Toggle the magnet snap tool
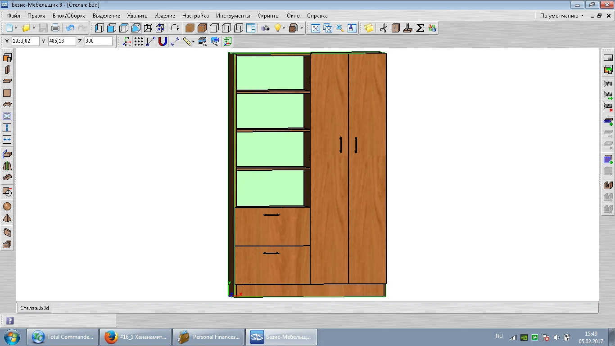Viewport: 615px width, 346px height. pos(163,41)
